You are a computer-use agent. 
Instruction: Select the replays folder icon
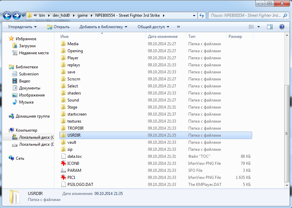point(63,65)
